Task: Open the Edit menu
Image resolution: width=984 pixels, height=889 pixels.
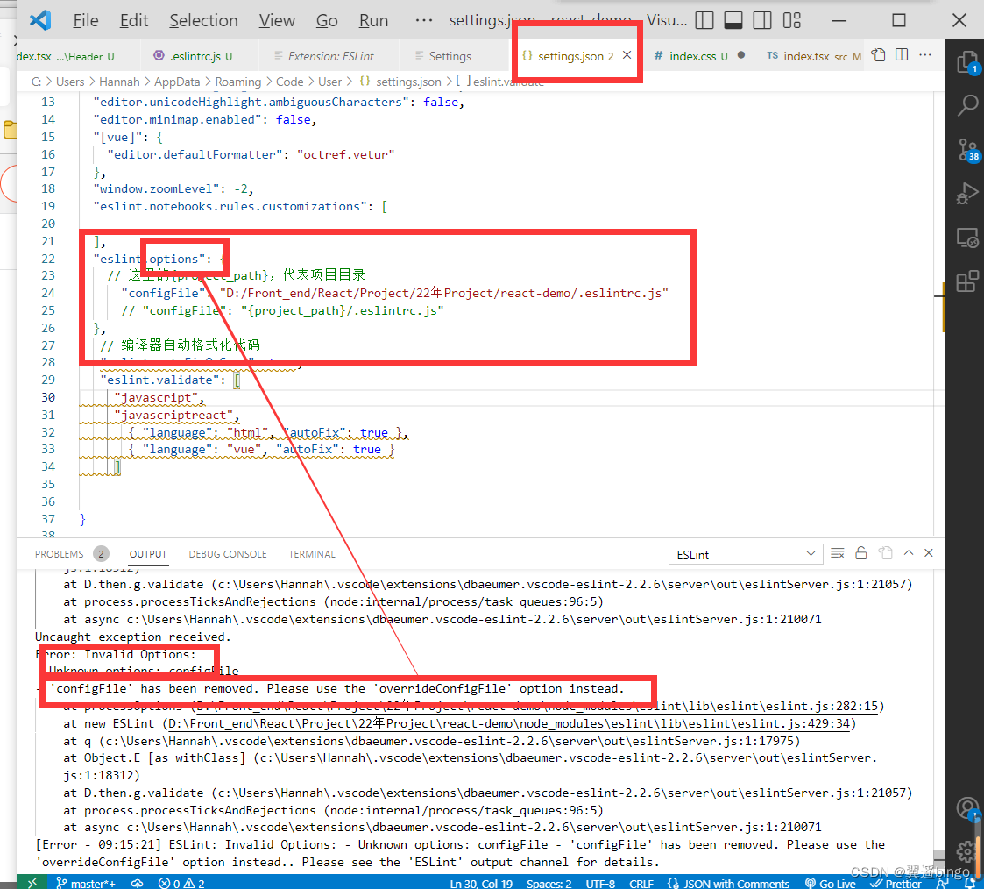Action: [x=134, y=21]
